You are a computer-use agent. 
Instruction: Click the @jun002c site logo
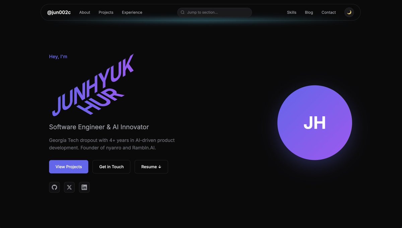coord(59,12)
